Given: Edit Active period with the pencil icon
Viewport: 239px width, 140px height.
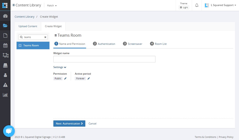Looking at the screenshot, I should (x=89, y=79).
